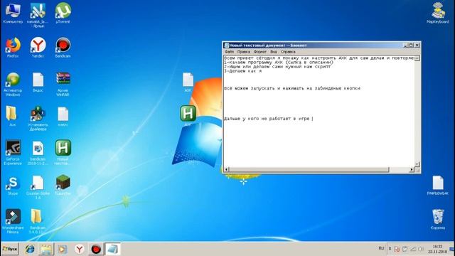Click the Notepad taskbar button

click(x=112, y=249)
